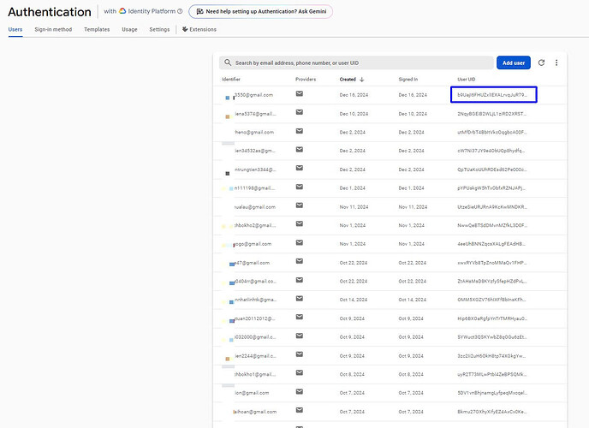Switch to the Sign-in method tab
589x428 pixels.
coord(53,29)
